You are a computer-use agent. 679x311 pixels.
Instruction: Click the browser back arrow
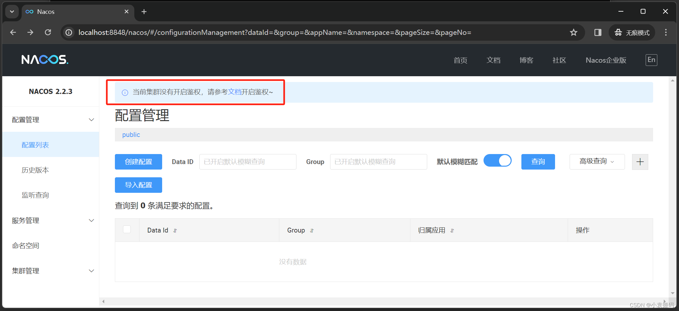tap(13, 32)
